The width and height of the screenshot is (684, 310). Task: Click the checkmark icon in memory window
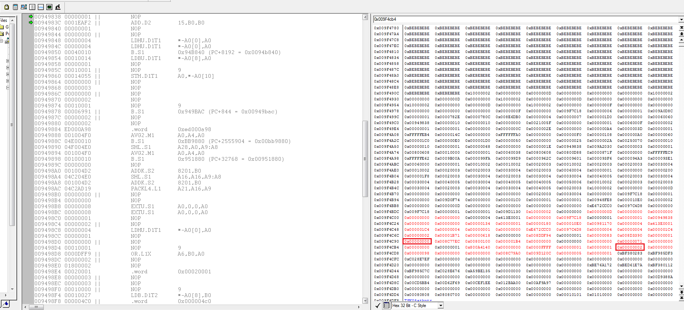(378, 306)
